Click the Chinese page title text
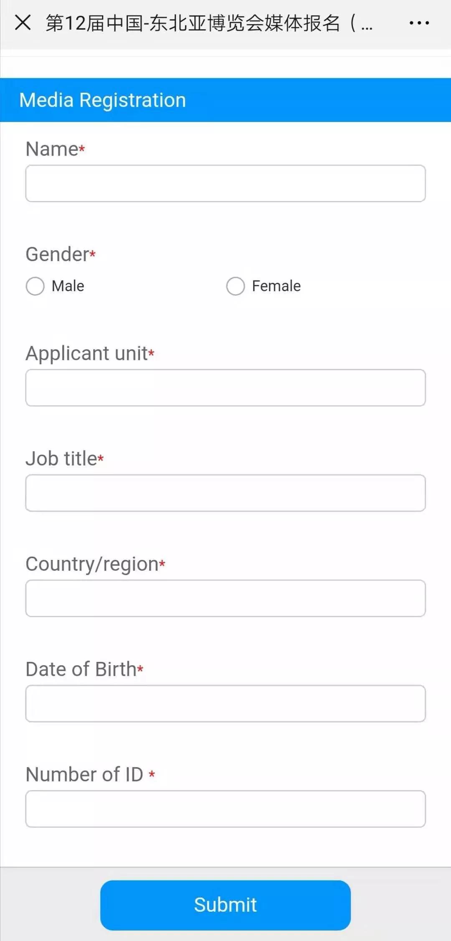Screen dimensions: 451x941 pyautogui.click(x=209, y=23)
